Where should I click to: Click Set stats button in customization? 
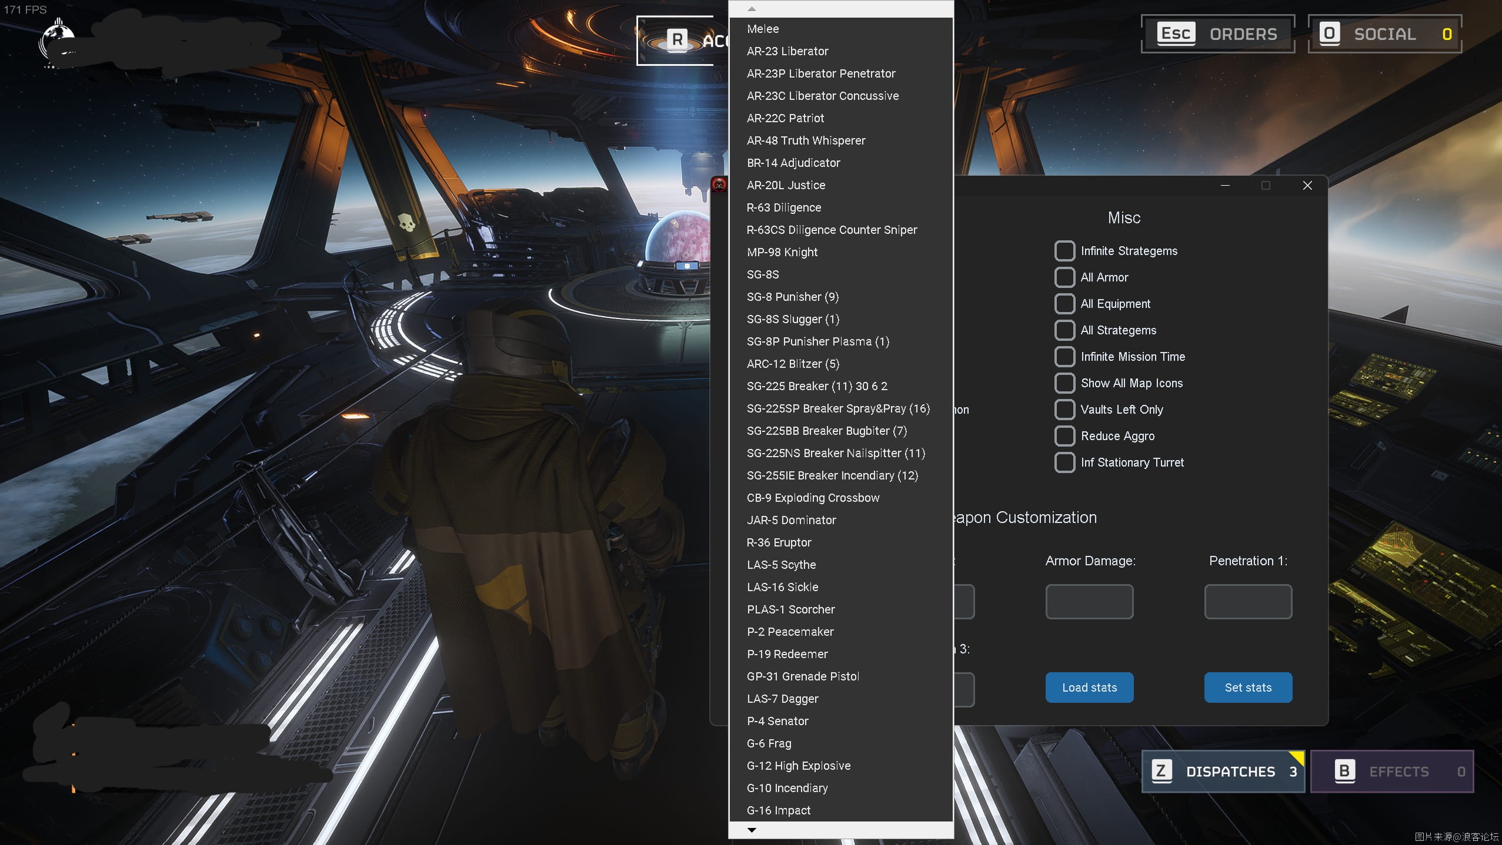pyautogui.click(x=1248, y=686)
